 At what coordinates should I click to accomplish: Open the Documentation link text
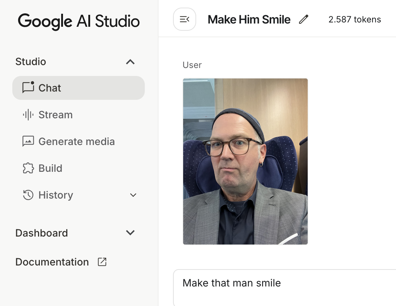[52, 262]
